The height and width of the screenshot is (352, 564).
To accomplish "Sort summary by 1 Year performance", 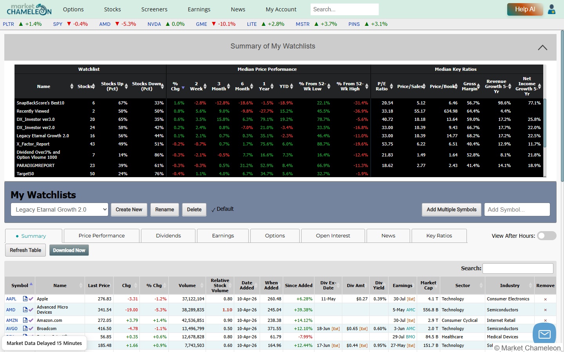I will (272, 86).
